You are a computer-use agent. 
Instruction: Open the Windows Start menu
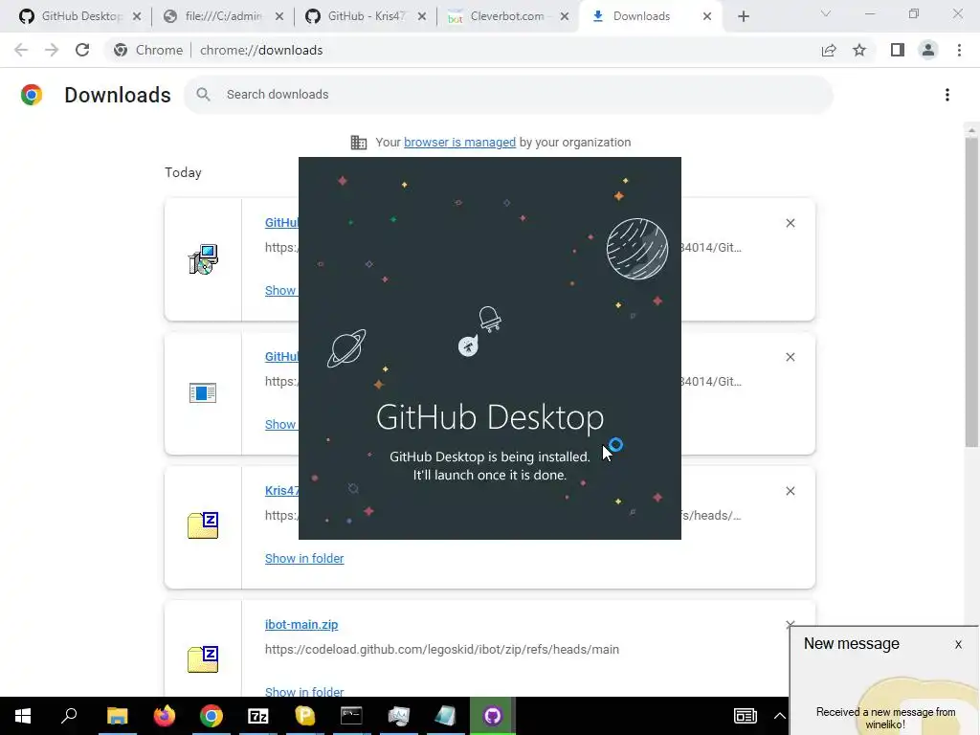(x=23, y=716)
